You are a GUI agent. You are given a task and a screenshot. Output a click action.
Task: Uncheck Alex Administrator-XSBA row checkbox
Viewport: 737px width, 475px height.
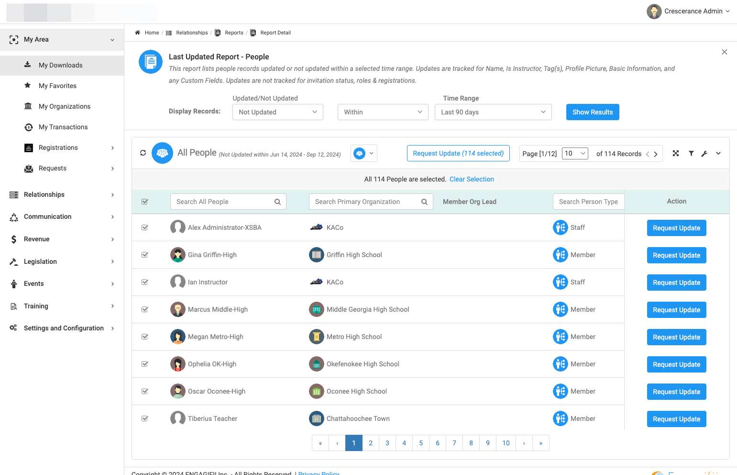145,228
